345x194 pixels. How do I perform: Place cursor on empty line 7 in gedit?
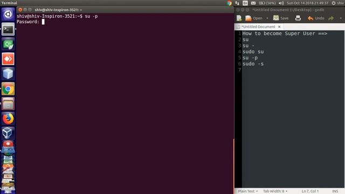click(293, 70)
